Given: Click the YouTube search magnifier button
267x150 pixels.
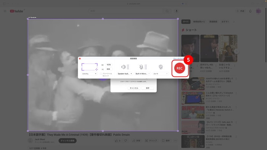Looking at the screenshot, I should click(167, 11).
